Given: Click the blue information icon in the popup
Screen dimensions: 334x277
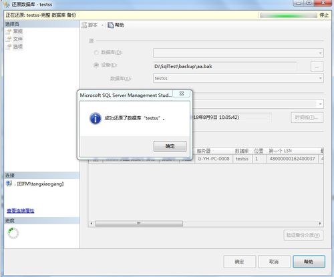Looking at the screenshot, I should point(96,118).
